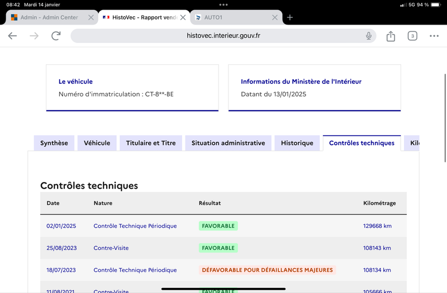This screenshot has height=293, width=447.
Task: Tap the battery indicator in status bar
Action: [436, 4]
